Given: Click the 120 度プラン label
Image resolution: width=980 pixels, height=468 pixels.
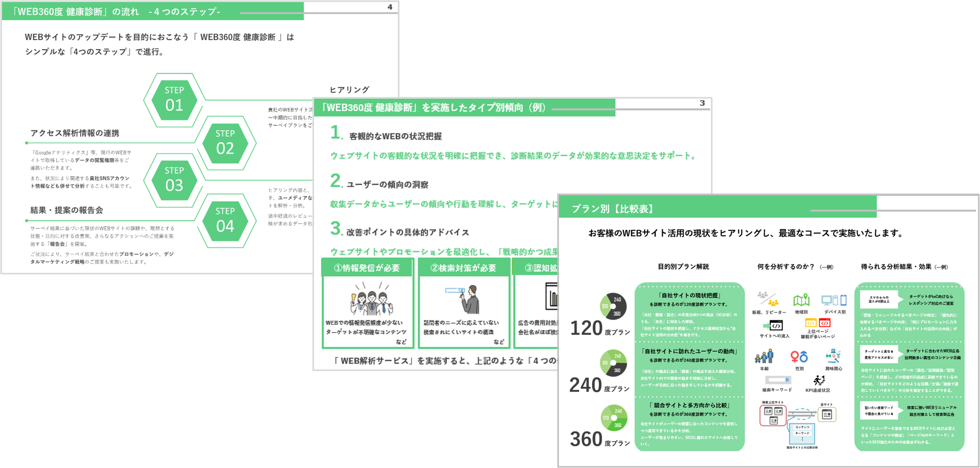Looking at the screenshot, I should tap(600, 329).
